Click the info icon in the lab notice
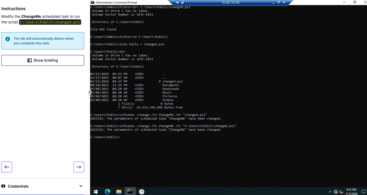 click(8, 39)
